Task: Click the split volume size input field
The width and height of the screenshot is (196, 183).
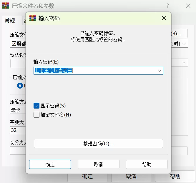Action: click(x=18, y=150)
